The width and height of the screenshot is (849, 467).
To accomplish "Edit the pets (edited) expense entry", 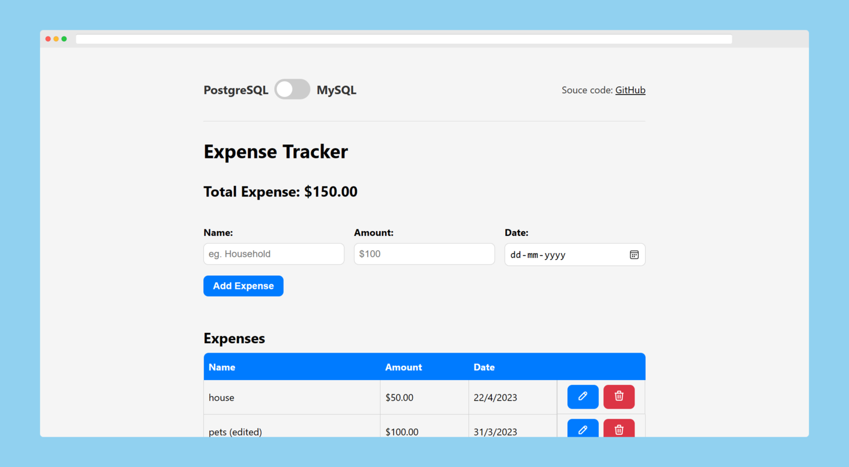I will click(582, 429).
